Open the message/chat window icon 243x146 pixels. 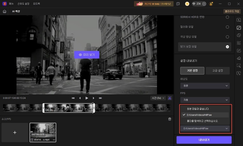(x=178, y=4)
